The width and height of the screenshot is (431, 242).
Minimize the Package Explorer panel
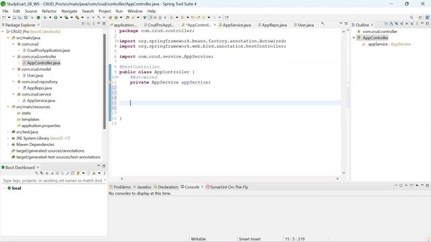pyautogui.click(x=99, y=24)
